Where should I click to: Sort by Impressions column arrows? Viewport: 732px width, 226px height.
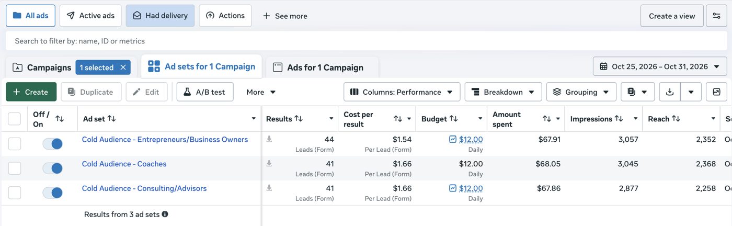[619, 119]
